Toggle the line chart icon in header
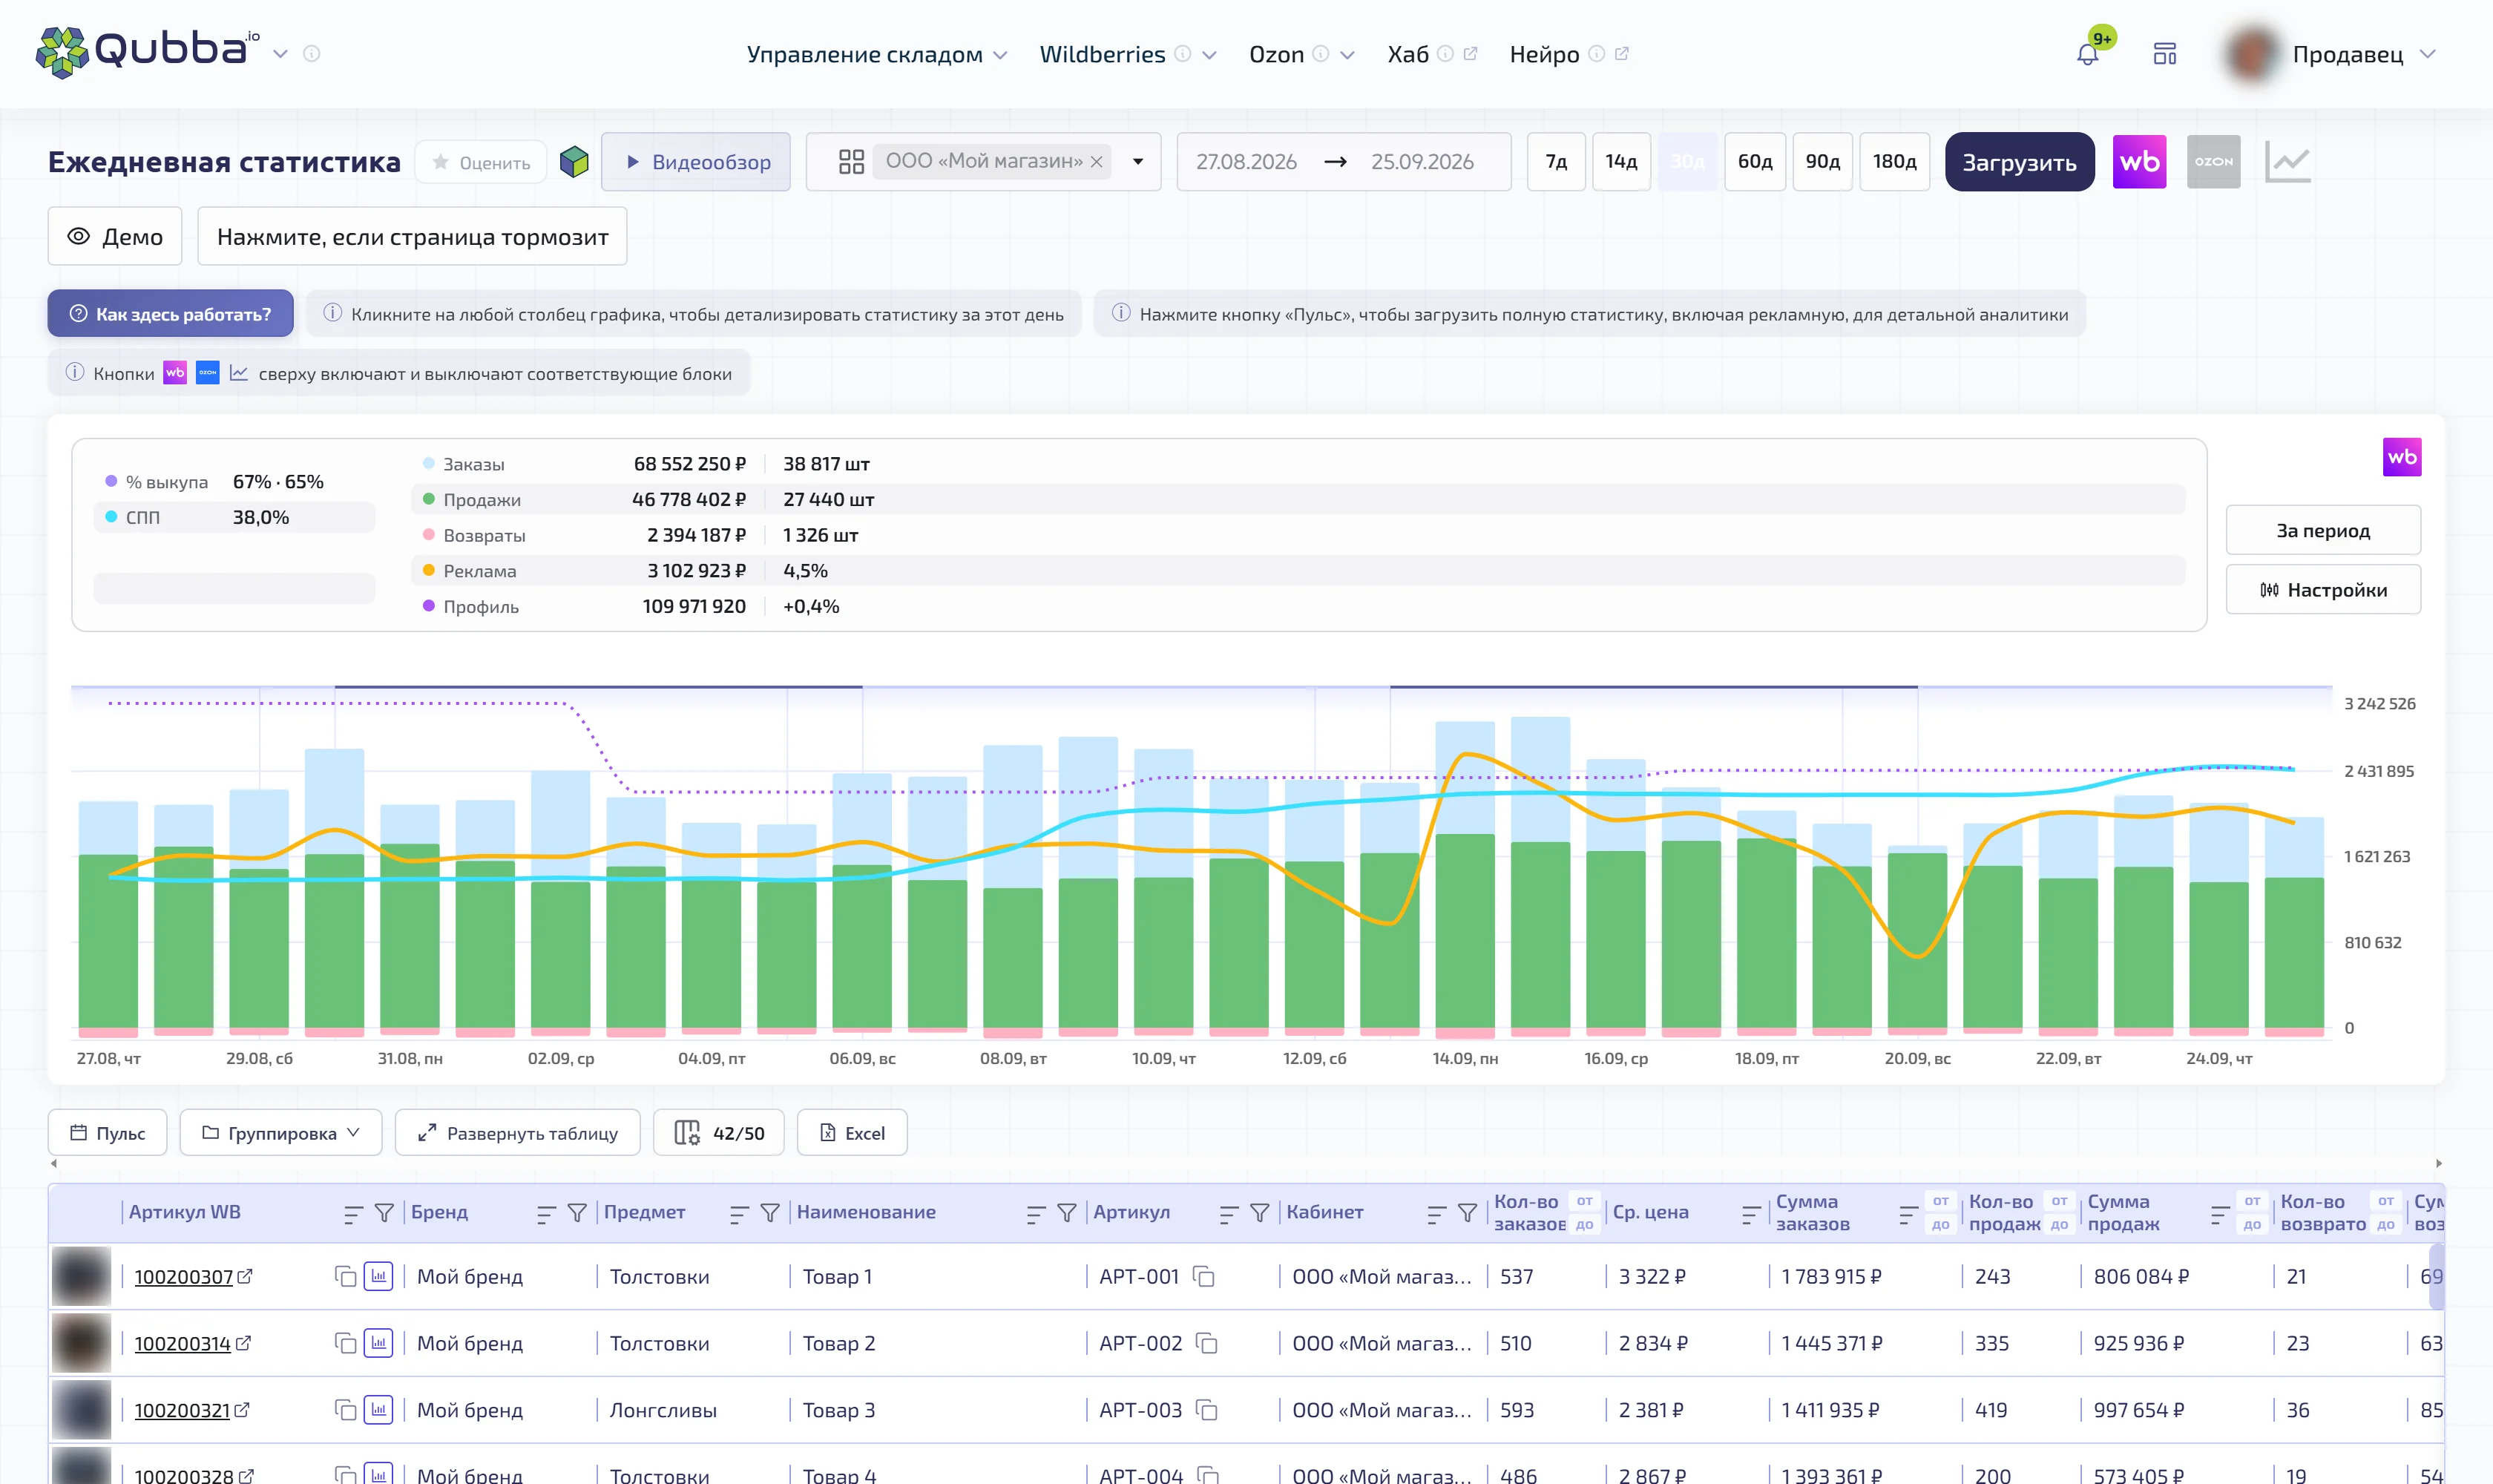2493x1484 pixels. click(2287, 162)
